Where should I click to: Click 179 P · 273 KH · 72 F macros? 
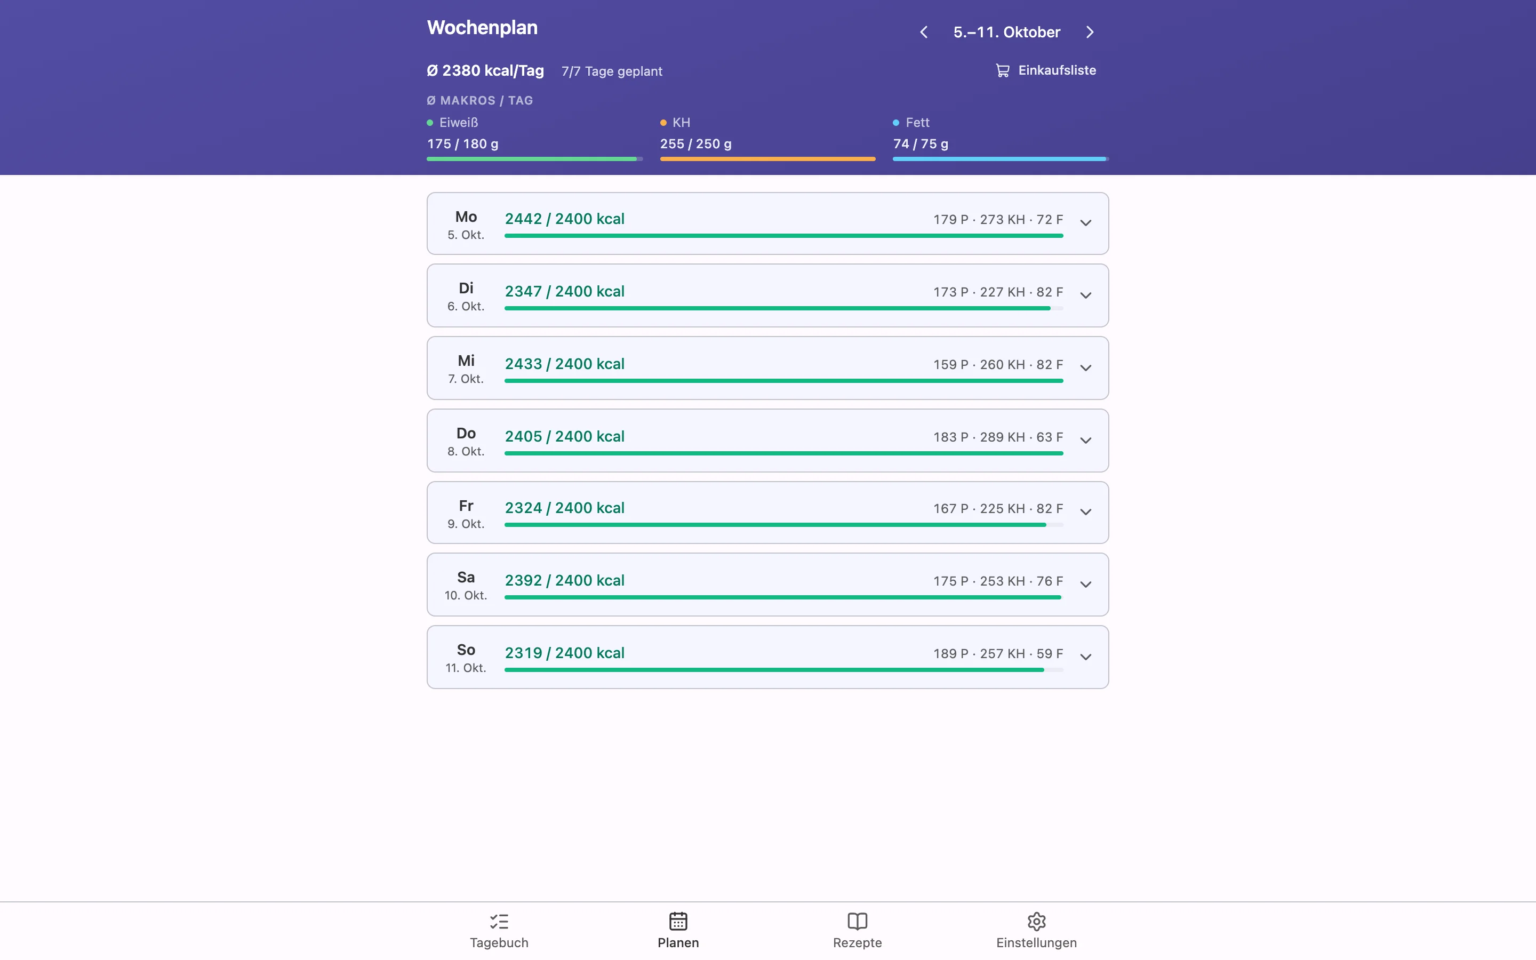[998, 220]
